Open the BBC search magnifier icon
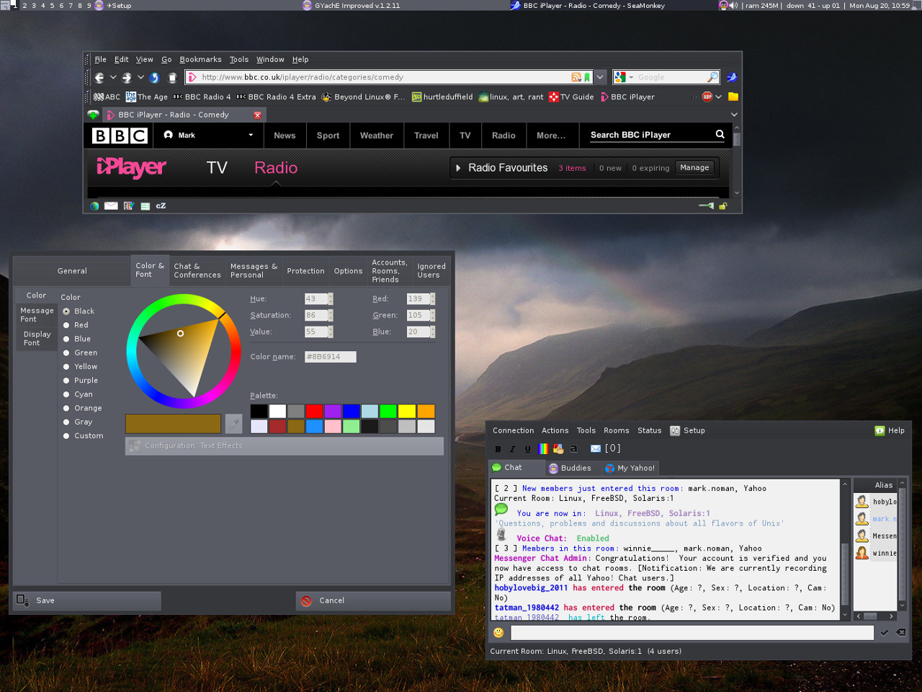 (x=720, y=134)
